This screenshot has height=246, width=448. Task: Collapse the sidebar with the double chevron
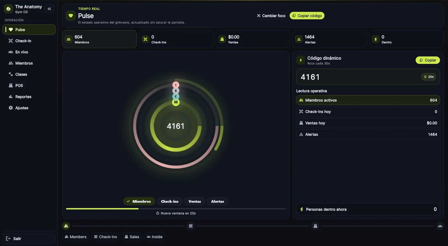click(x=49, y=9)
